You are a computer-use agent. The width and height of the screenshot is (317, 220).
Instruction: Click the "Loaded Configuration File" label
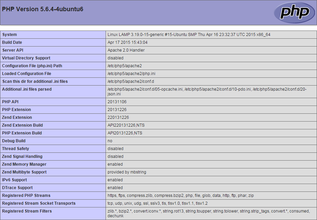coord(26,74)
